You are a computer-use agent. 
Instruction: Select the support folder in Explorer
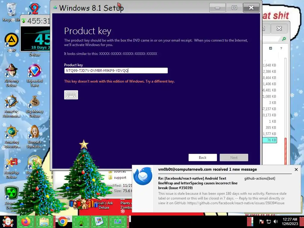pyautogui.click(x=117, y=178)
